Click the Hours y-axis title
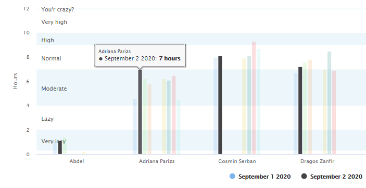The image size is (366, 188). click(x=15, y=81)
